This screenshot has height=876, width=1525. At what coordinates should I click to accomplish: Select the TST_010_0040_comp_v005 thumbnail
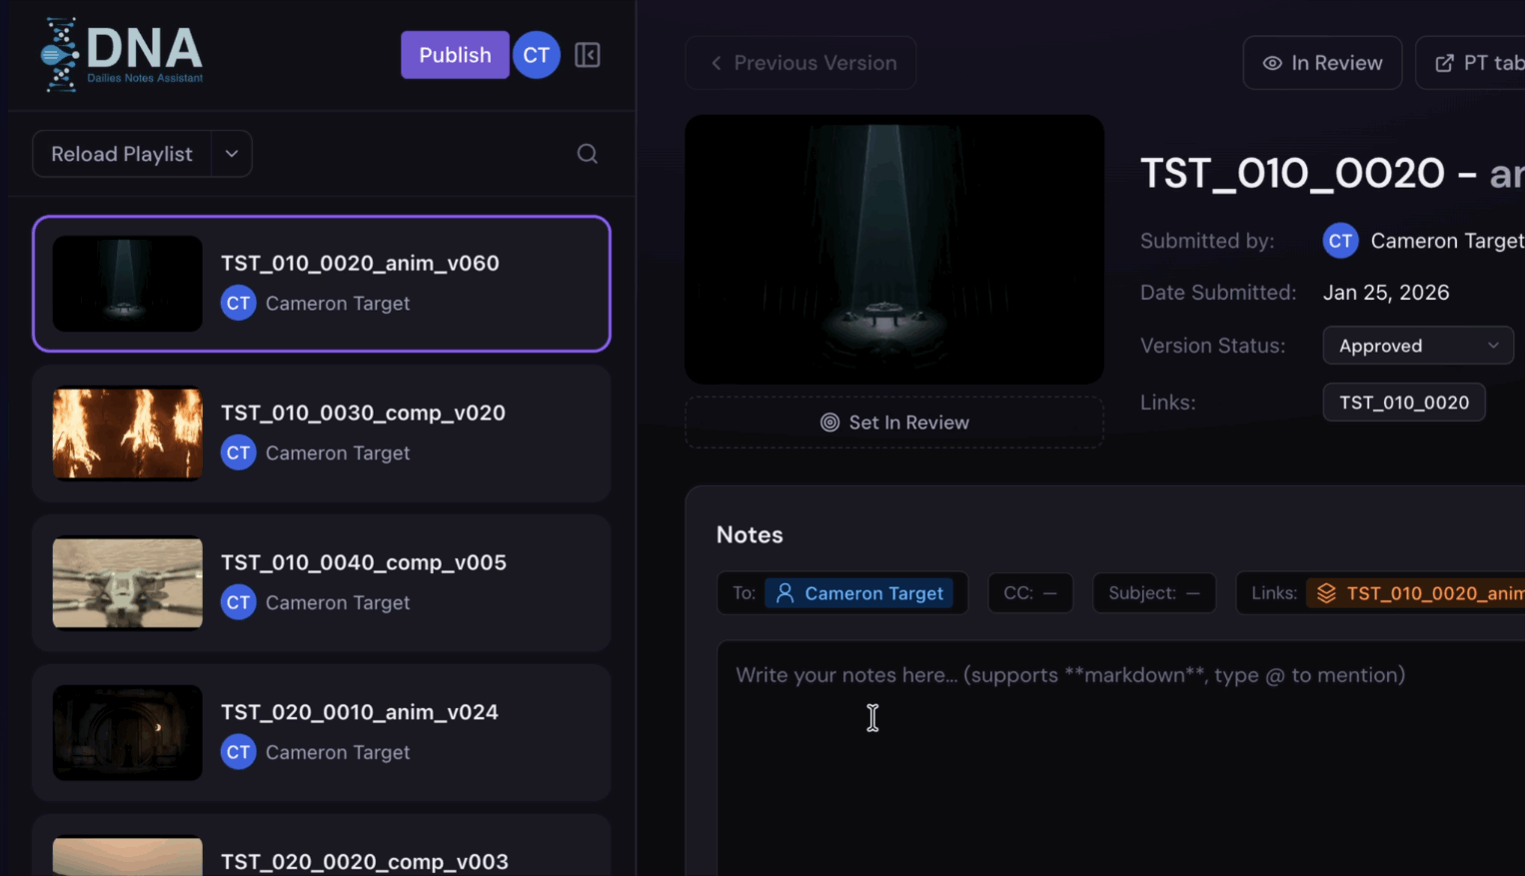tap(128, 583)
